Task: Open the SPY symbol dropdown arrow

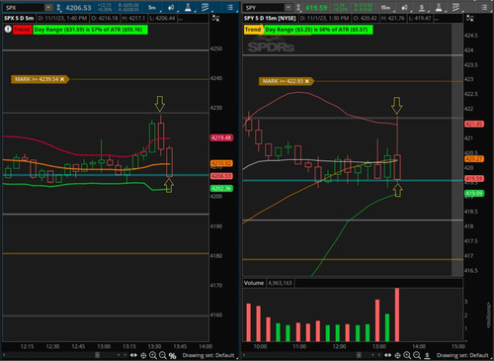Action: pos(288,7)
